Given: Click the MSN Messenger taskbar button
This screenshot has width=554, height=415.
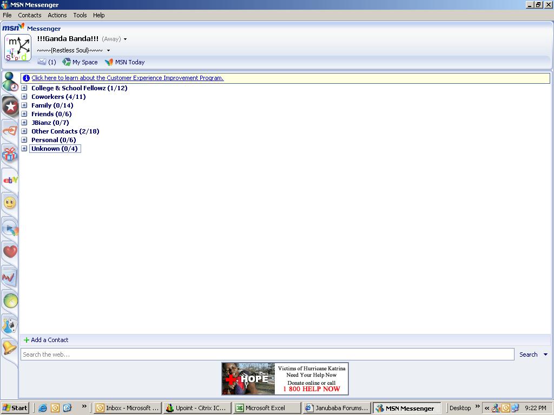Looking at the screenshot, I should (x=406, y=408).
